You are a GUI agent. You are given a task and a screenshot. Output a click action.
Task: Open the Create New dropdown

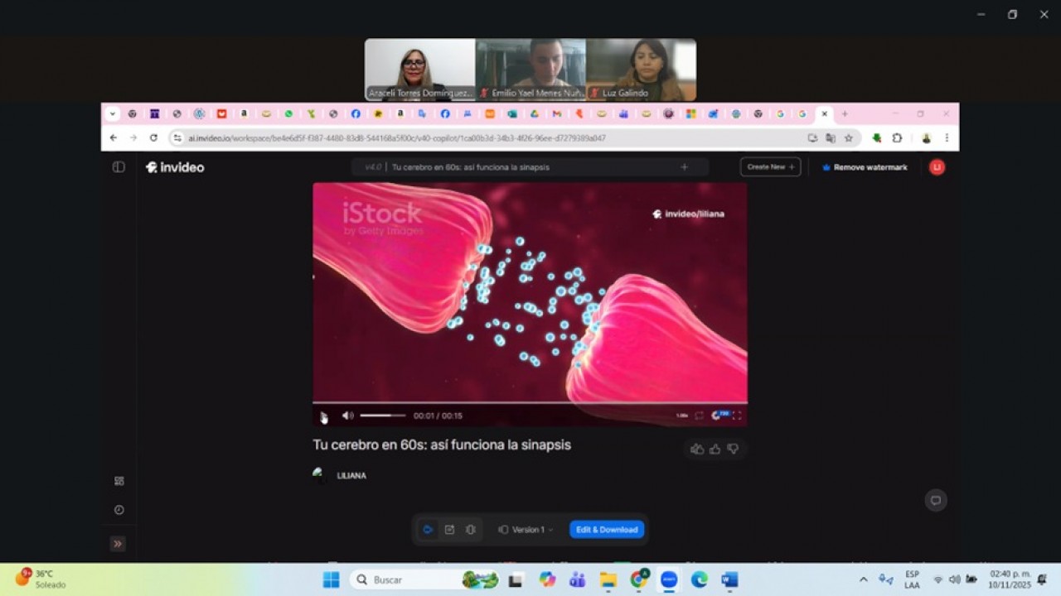[x=769, y=166]
